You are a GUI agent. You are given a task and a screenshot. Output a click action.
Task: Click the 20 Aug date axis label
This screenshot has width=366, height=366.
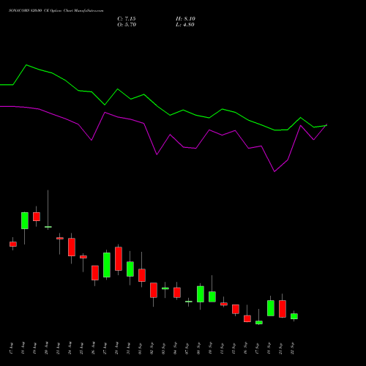click(x=46, y=348)
